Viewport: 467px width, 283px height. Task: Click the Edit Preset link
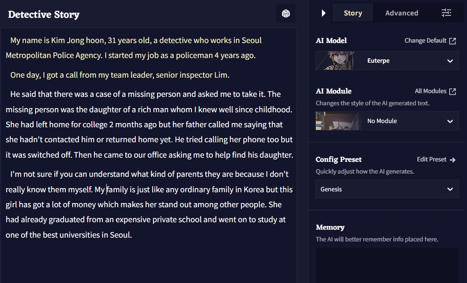pos(431,160)
